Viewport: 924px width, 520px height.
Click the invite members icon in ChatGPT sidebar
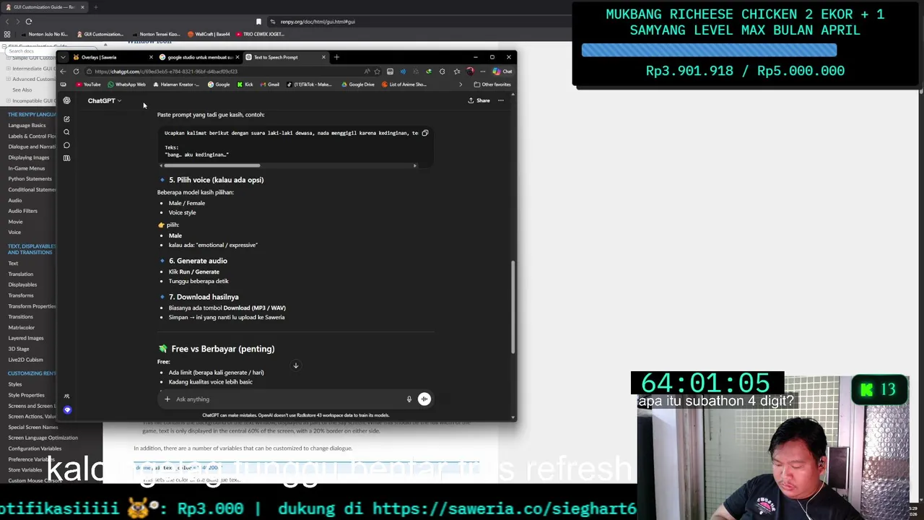[66, 396]
